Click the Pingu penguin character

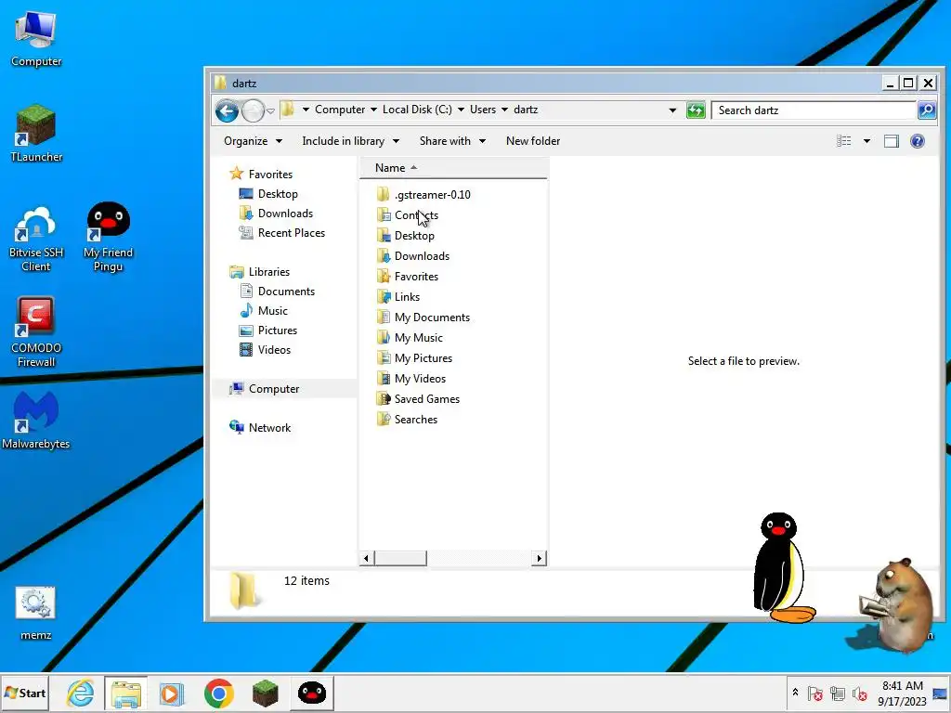[782, 567]
